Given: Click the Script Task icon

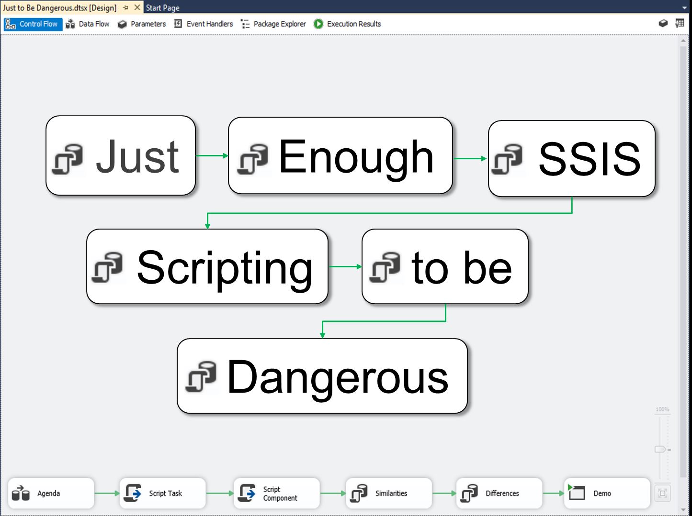Looking at the screenshot, I should pos(133,493).
